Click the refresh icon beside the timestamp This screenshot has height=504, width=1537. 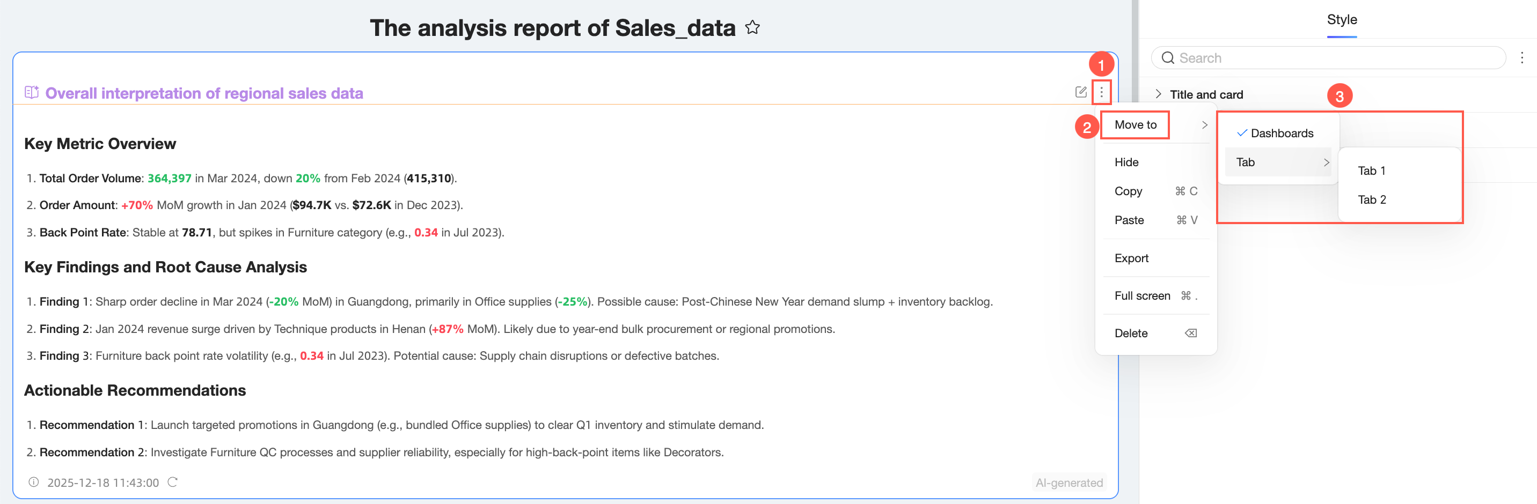[172, 482]
